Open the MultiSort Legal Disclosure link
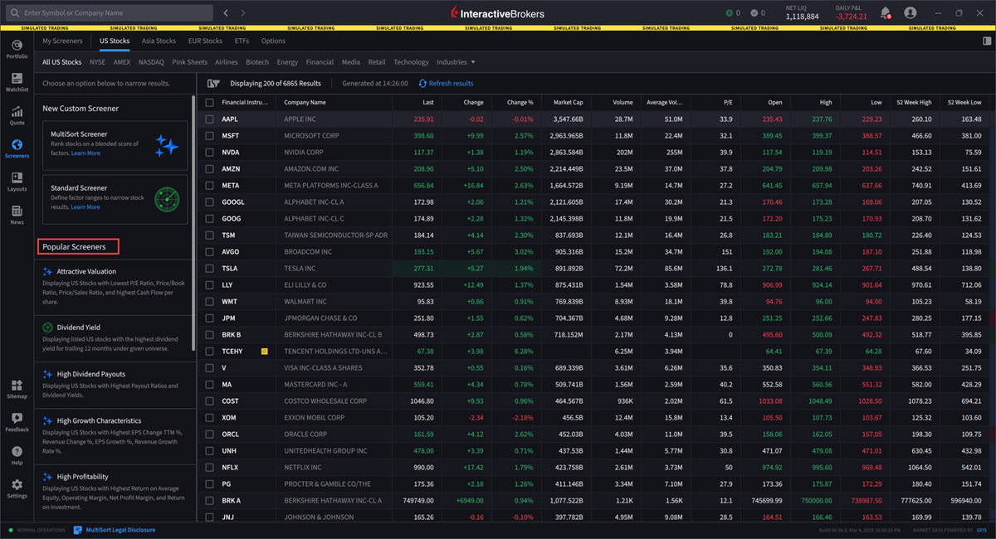This screenshot has height=539, width=996. pos(115,530)
